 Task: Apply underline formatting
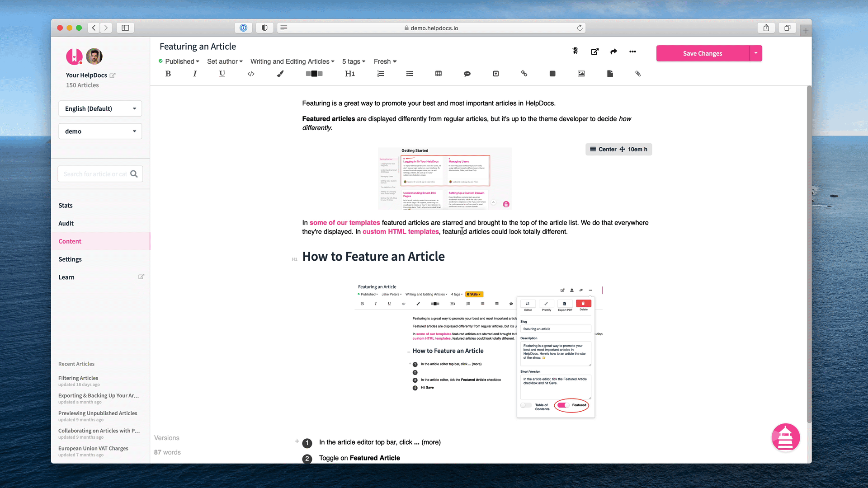click(x=222, y=74)
